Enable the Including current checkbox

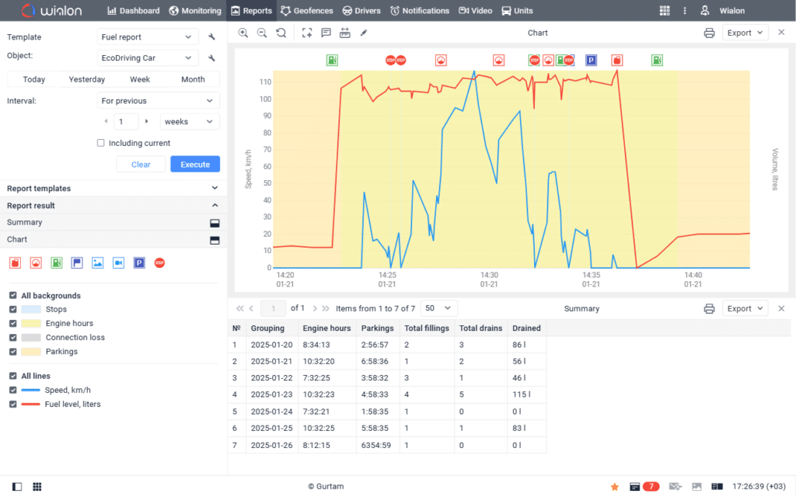(x=100, y=143)
